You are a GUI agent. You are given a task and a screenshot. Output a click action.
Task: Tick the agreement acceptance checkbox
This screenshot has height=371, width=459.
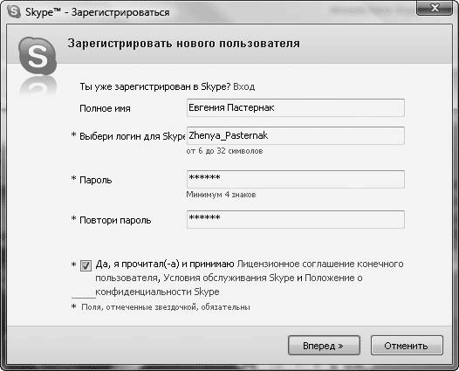[x=86, y=265]
